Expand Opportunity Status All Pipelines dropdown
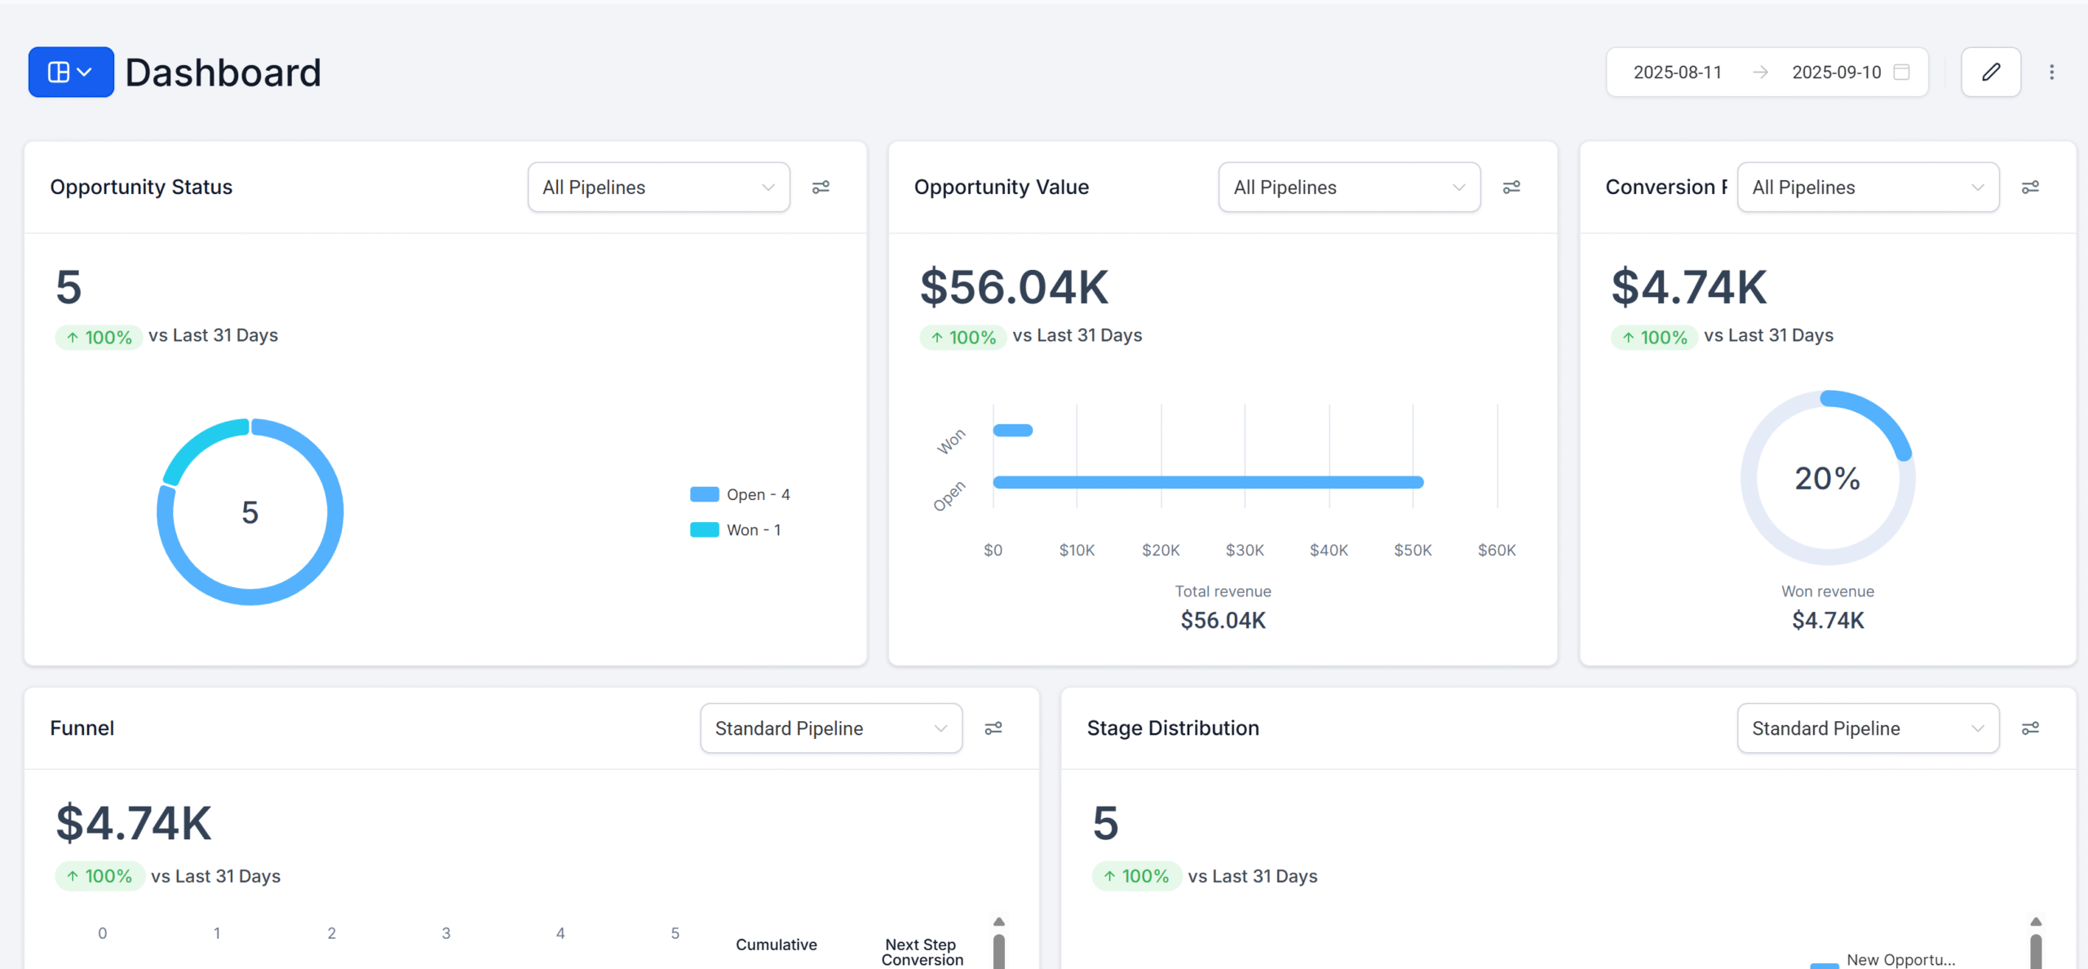The height and width of the screenshot is (969, 2088). (x=658, y=188)
